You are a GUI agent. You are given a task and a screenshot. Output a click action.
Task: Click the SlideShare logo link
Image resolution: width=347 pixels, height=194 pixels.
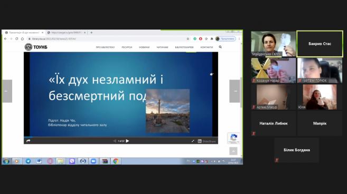tap(207, 141)
